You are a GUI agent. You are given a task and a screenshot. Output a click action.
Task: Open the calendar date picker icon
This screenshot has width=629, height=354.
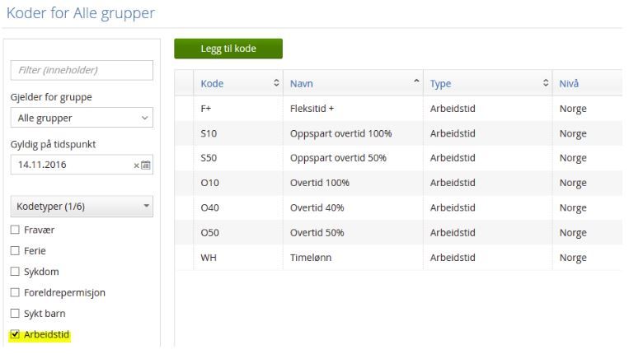pyautogui.click(x=147, y=165)
